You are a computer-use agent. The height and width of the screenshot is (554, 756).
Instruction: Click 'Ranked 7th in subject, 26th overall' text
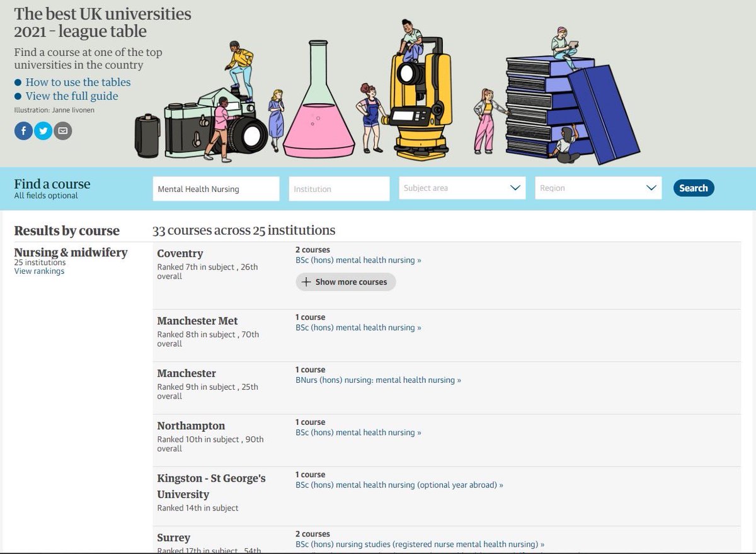click(207, 271)
